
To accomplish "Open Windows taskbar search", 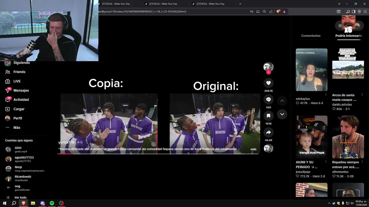I will [14, 203].
